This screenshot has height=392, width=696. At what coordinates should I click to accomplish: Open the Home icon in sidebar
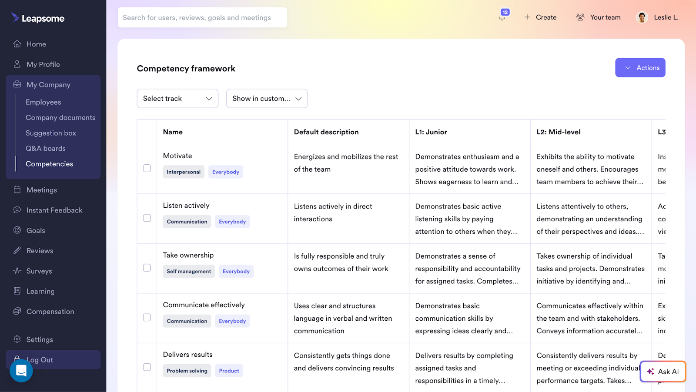tap(17, 44)
